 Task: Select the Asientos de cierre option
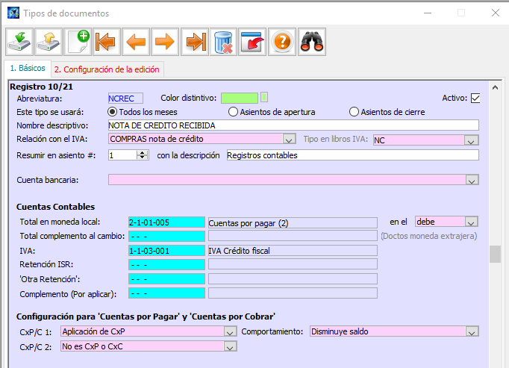click(355, 112)
